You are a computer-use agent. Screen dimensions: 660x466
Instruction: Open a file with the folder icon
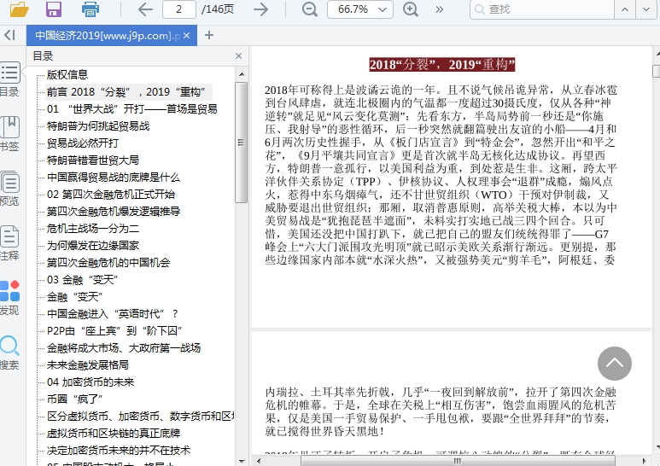(x=20, y=9)
